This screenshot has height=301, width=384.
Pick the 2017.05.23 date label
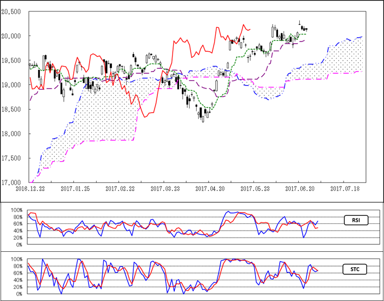(x=255, y=188)
